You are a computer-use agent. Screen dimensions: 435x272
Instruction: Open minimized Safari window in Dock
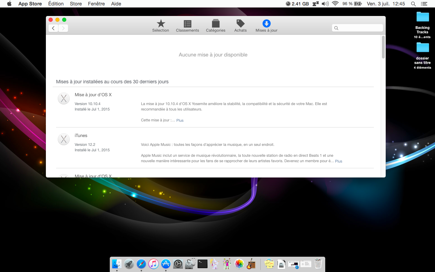pos(294,264)
